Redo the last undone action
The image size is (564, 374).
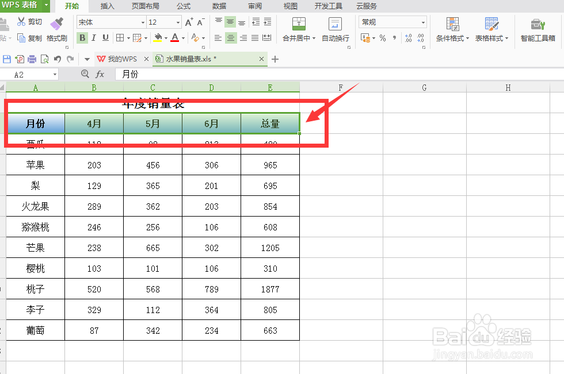[70, 59]
